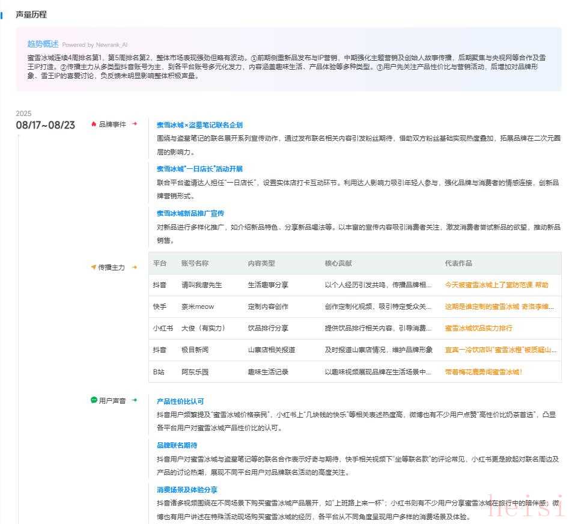This screenshot has width=575, height=524.
Task: Click the cell 以个人经历引发共鸣，传播品牌相...
Action: click(379, 285)
